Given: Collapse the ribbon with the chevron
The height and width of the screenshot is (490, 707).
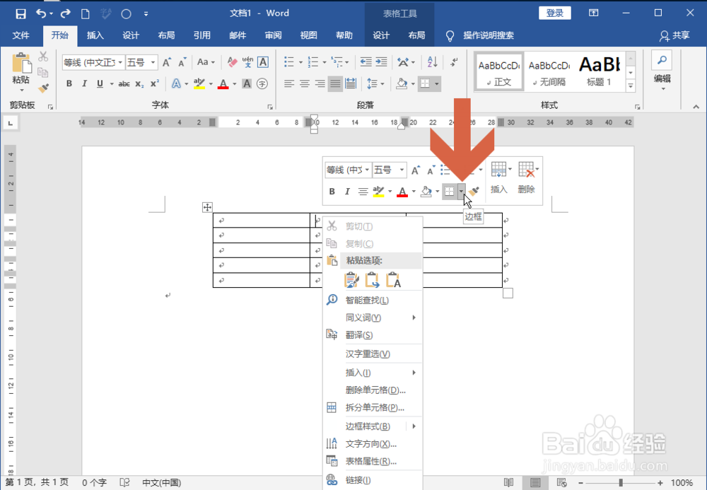Looking at the screenshot, I should pos(696,107).
